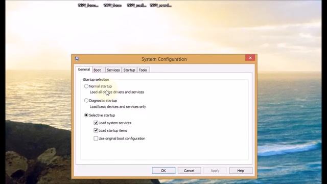Open the Tools tab
This screenshot has height=184, width=327.
point(143,70)
